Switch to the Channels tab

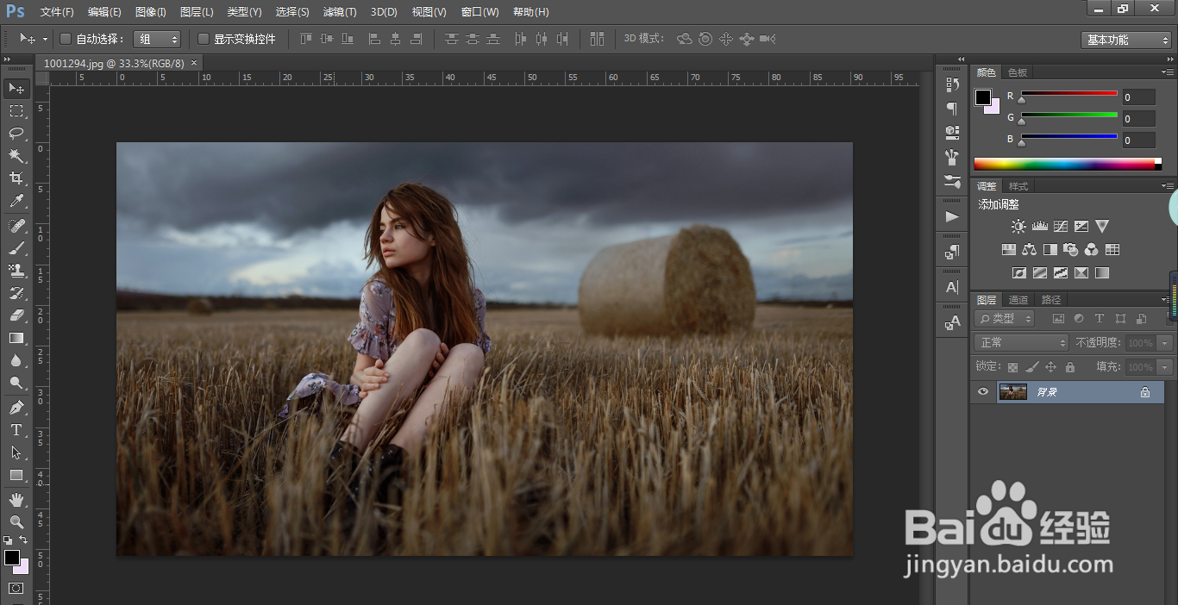[1018, 300]
